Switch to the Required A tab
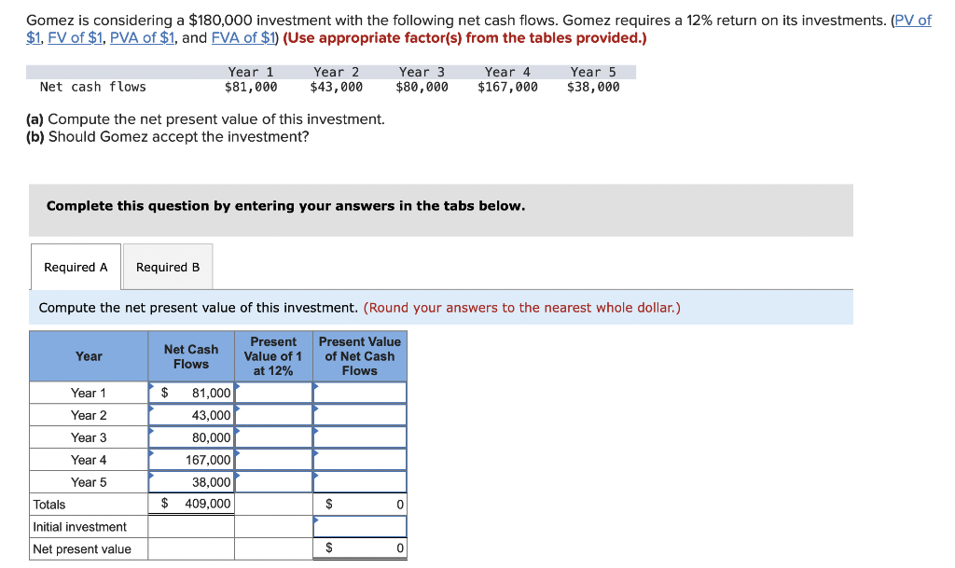955x568 pixels. click(76, 267)
